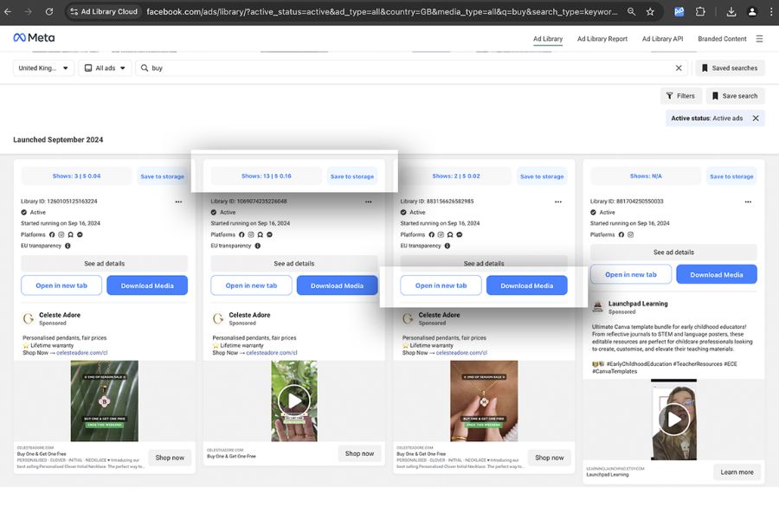Viewport: 779px width, 519px height.
Task: Open options menu for Library ID 883156626582985
Action: 558,202
